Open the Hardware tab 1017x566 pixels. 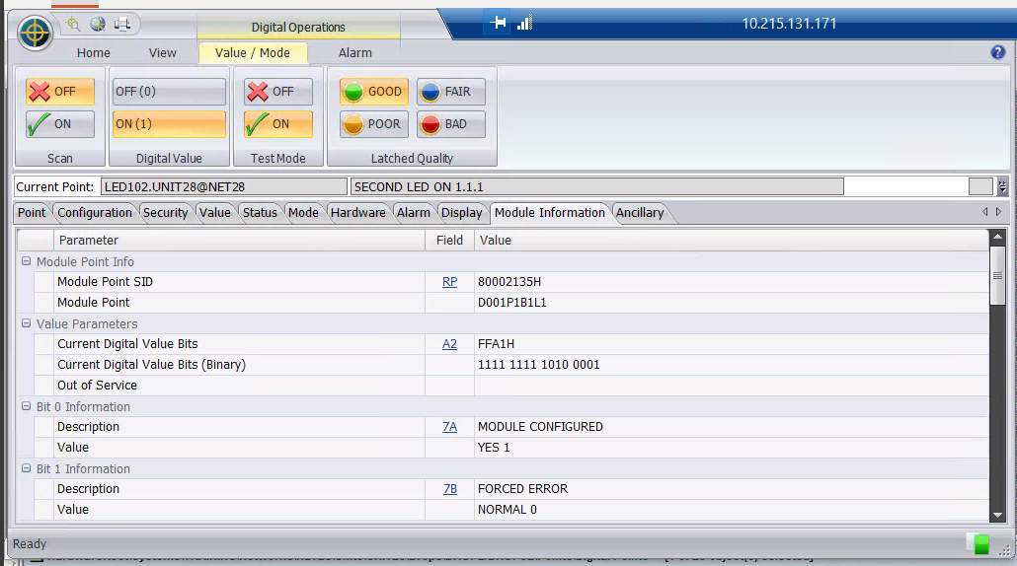pos(357,213)
